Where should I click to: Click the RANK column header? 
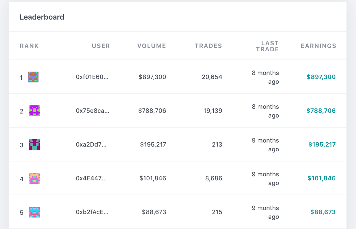click(x=29, y=46)
